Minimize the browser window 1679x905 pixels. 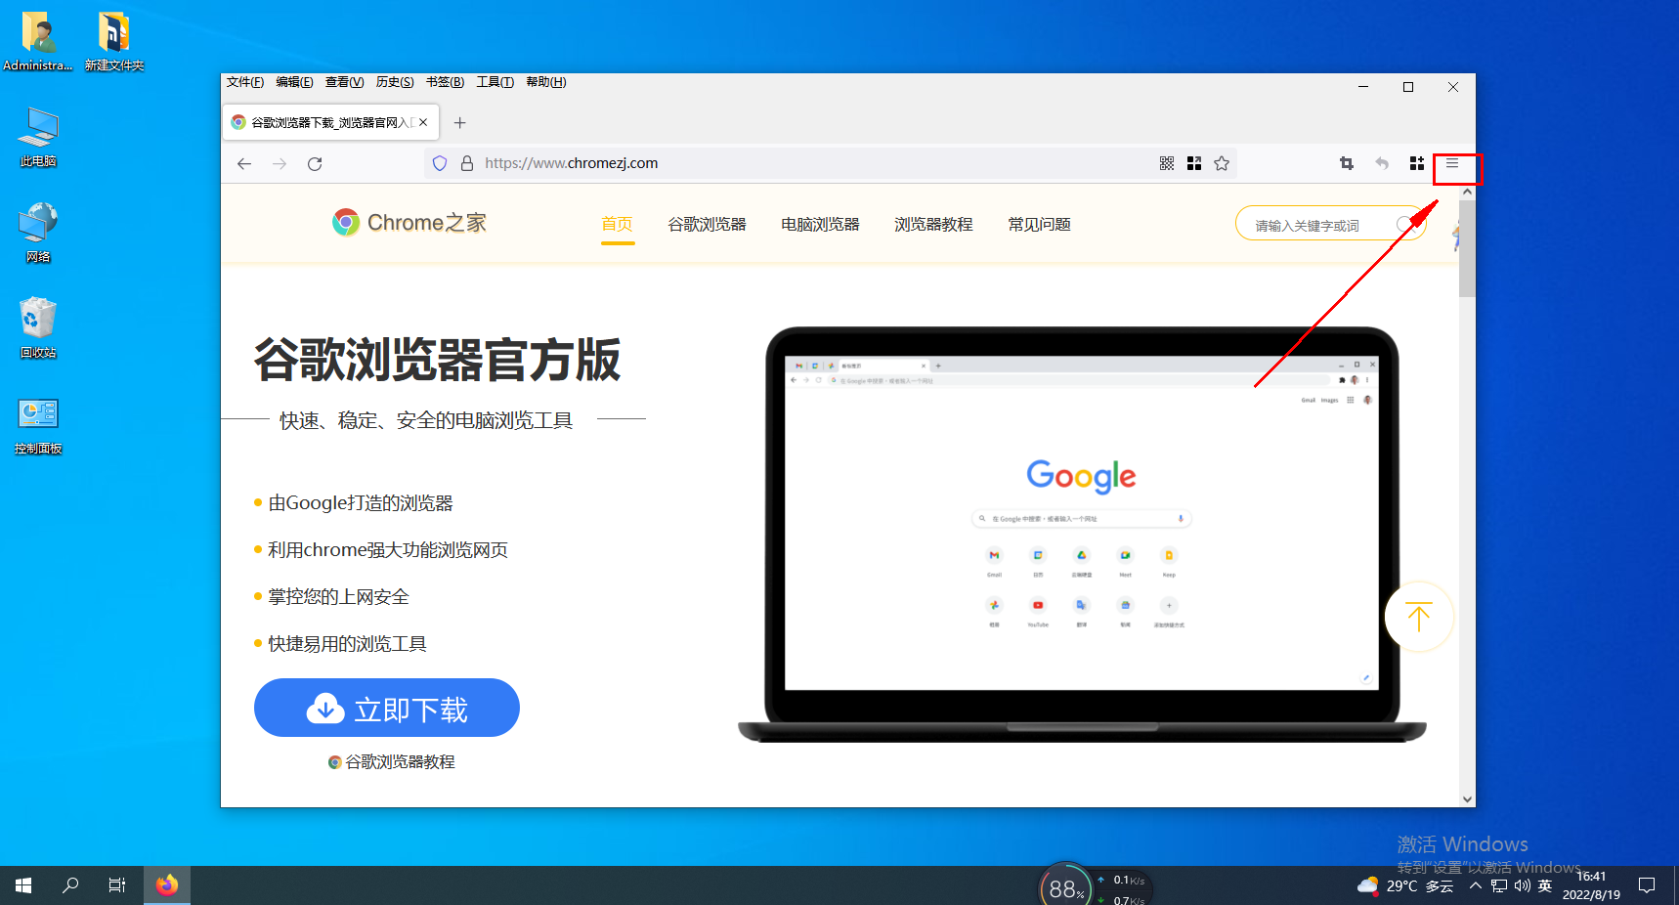pyautogui.click(x=1363, y=87)
